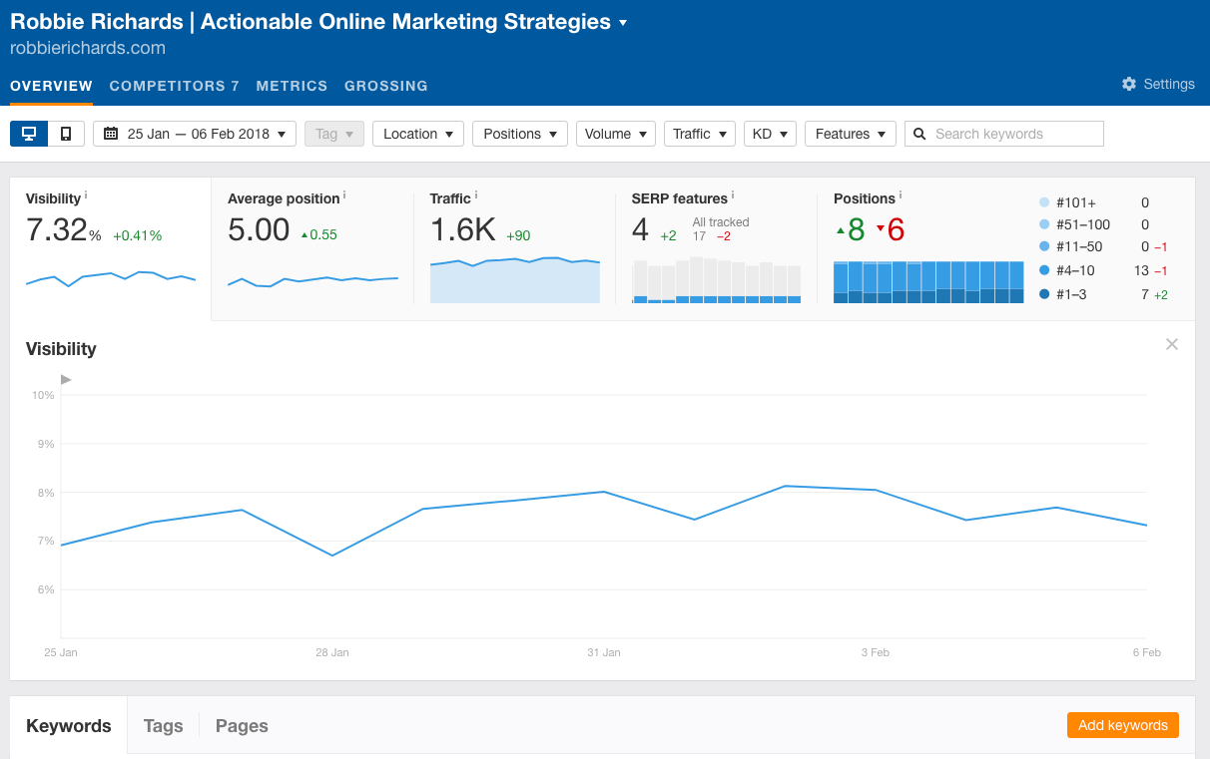Click the #1–3 legend color dot

tap(1044, 294)
